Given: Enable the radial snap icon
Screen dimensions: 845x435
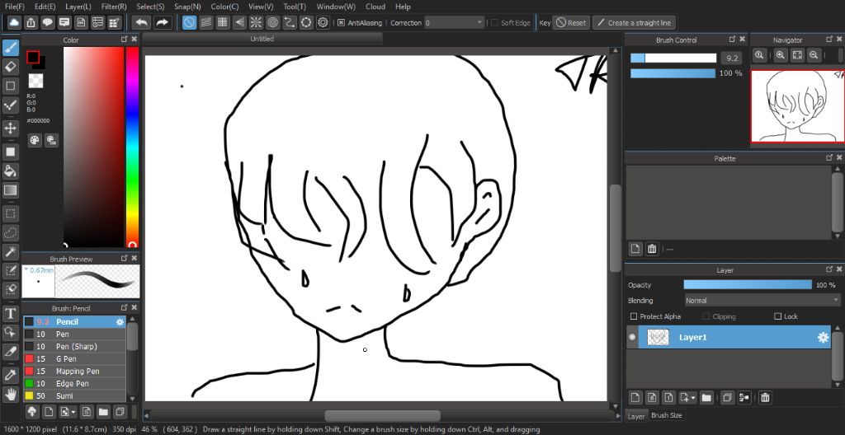Looking at the screenshot, I should pyautogui.click(x=256, y=22).
